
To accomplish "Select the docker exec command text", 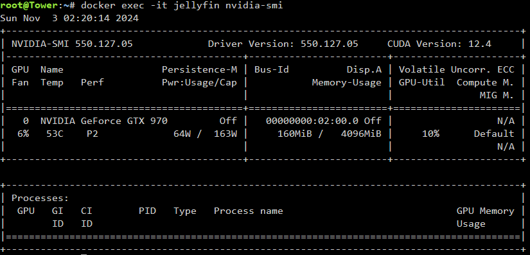I will [x=182, y=5].
